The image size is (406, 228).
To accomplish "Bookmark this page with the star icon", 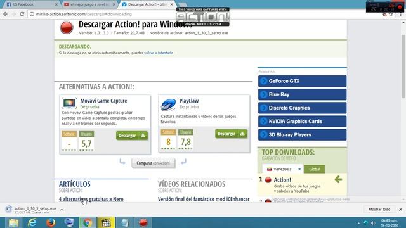I will [391, 15].
